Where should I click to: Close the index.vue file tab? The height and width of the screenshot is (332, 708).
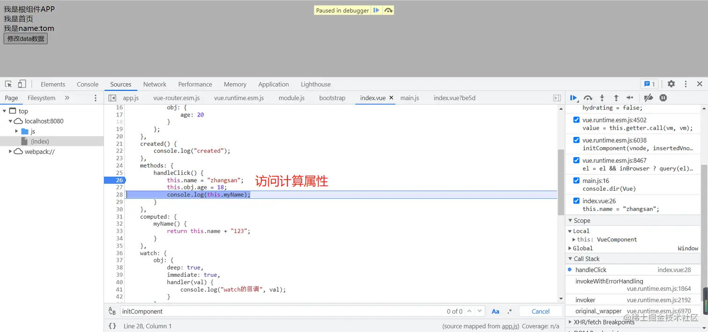pos(391,98)
